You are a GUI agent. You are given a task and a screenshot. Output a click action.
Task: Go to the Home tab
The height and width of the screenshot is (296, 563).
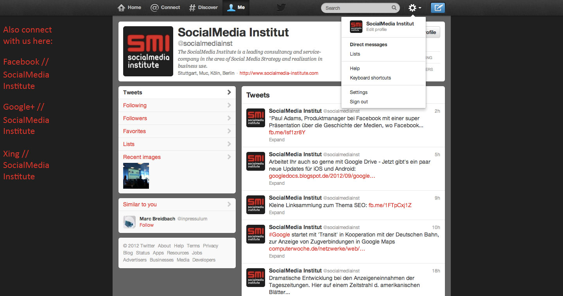129,7
